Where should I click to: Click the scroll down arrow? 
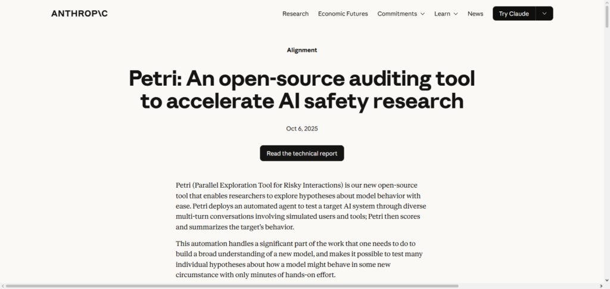pos(607,280)
